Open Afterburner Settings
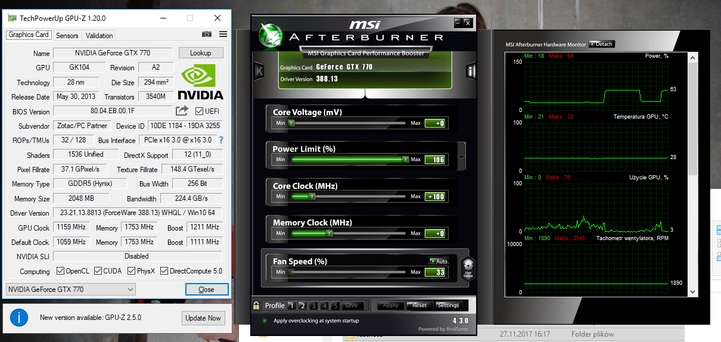The height and width of the screenshot is (342, 721). 448,305
